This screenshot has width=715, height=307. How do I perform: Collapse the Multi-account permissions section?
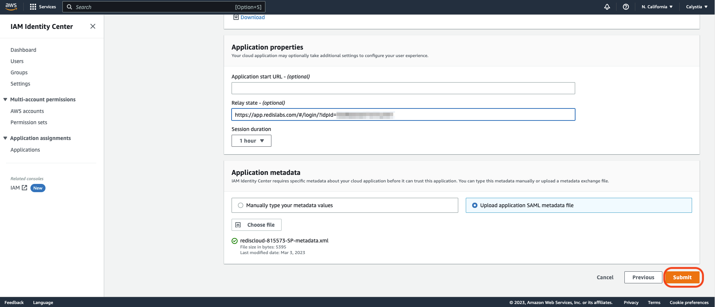pos(5,99)
